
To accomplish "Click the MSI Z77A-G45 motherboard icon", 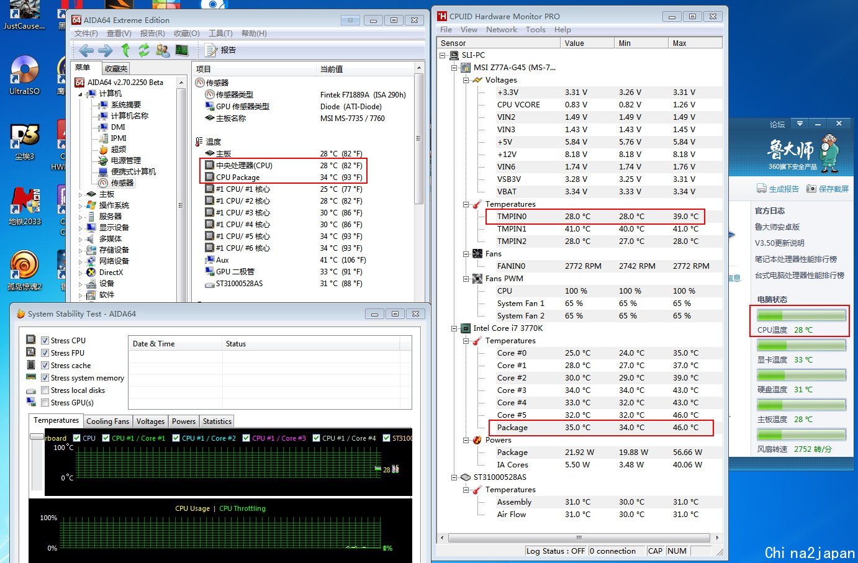I will coord(466,68).
